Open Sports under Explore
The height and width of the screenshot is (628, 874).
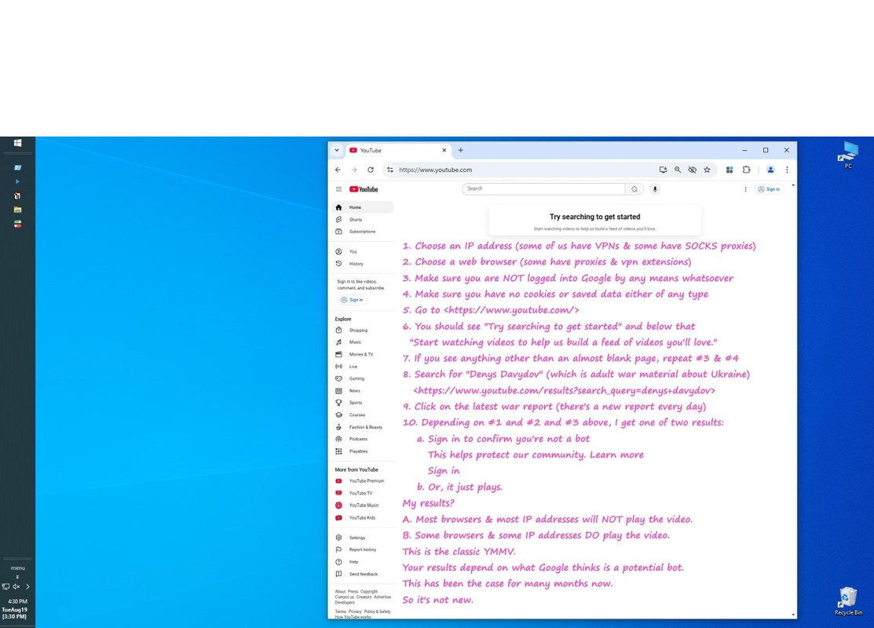(362, 403)
